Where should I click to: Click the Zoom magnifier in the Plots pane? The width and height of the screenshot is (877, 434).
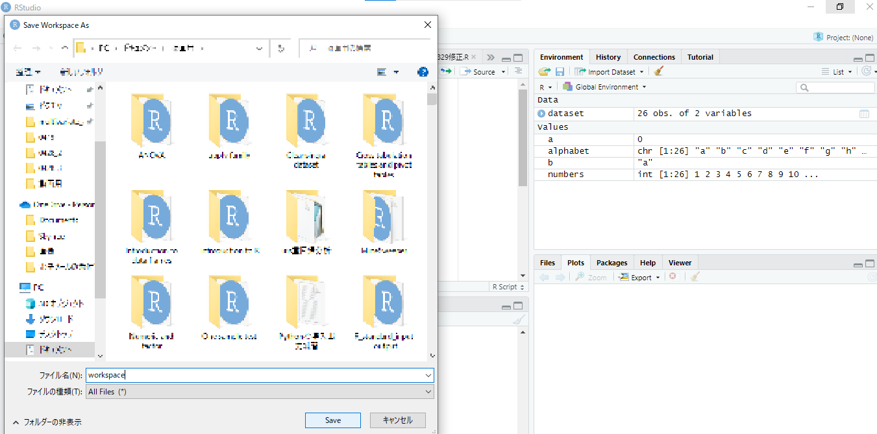[591, 277]
